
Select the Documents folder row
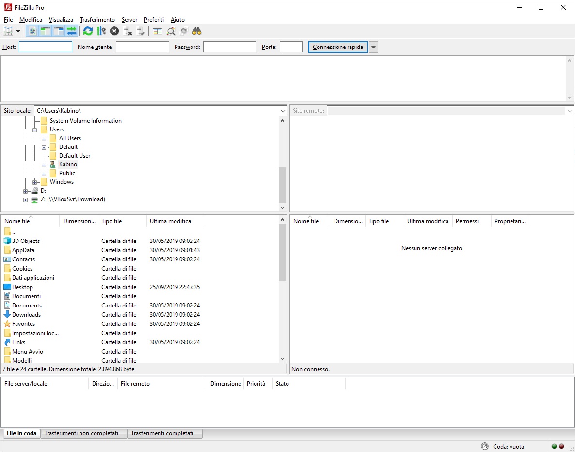[x=140, y=305]
